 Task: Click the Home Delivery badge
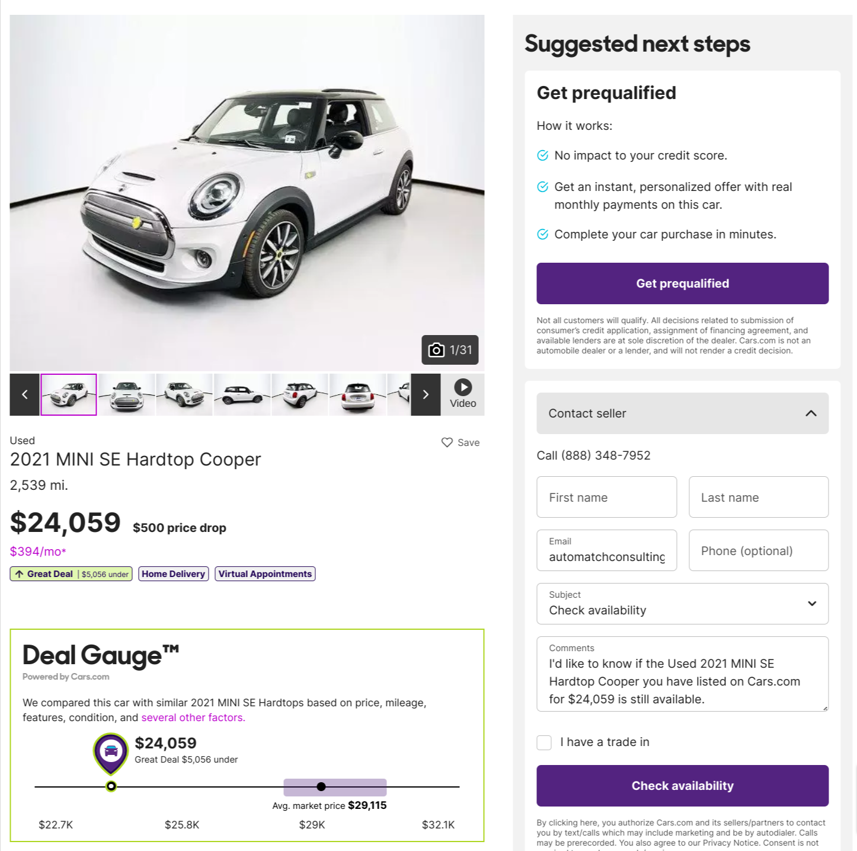tap(173, 574)
